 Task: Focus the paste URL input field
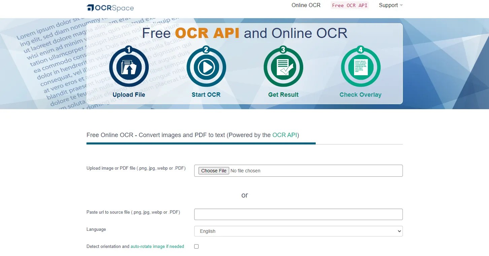[x=298, y=214]
